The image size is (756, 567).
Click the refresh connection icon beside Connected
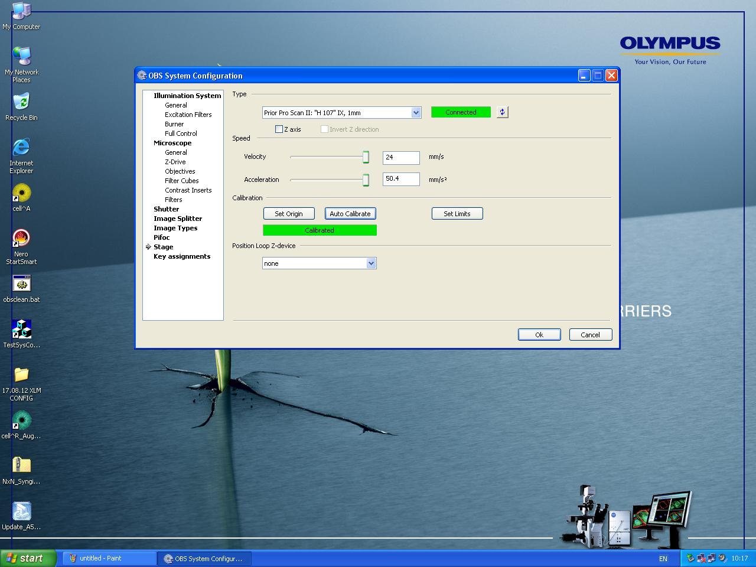click(501, 112)
